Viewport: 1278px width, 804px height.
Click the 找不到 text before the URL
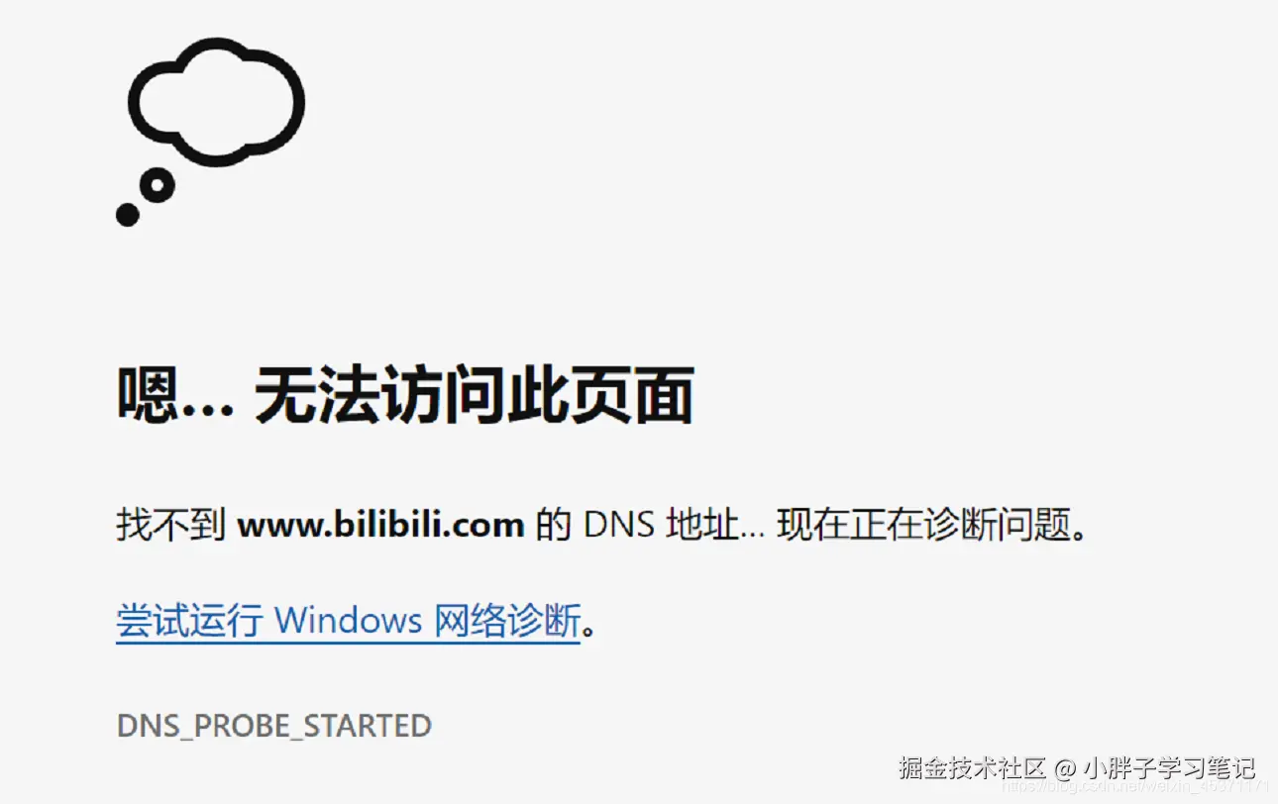coord(171,525)
